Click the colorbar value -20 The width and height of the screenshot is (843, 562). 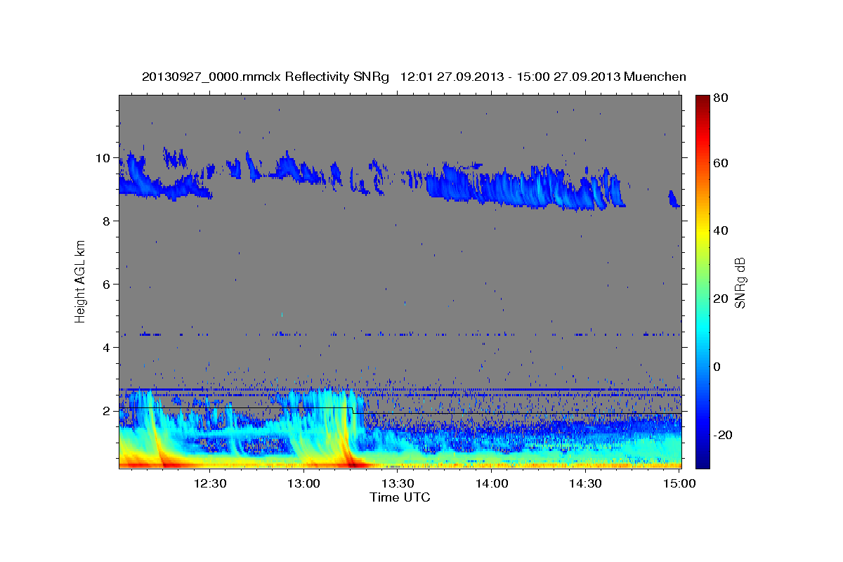721,435
